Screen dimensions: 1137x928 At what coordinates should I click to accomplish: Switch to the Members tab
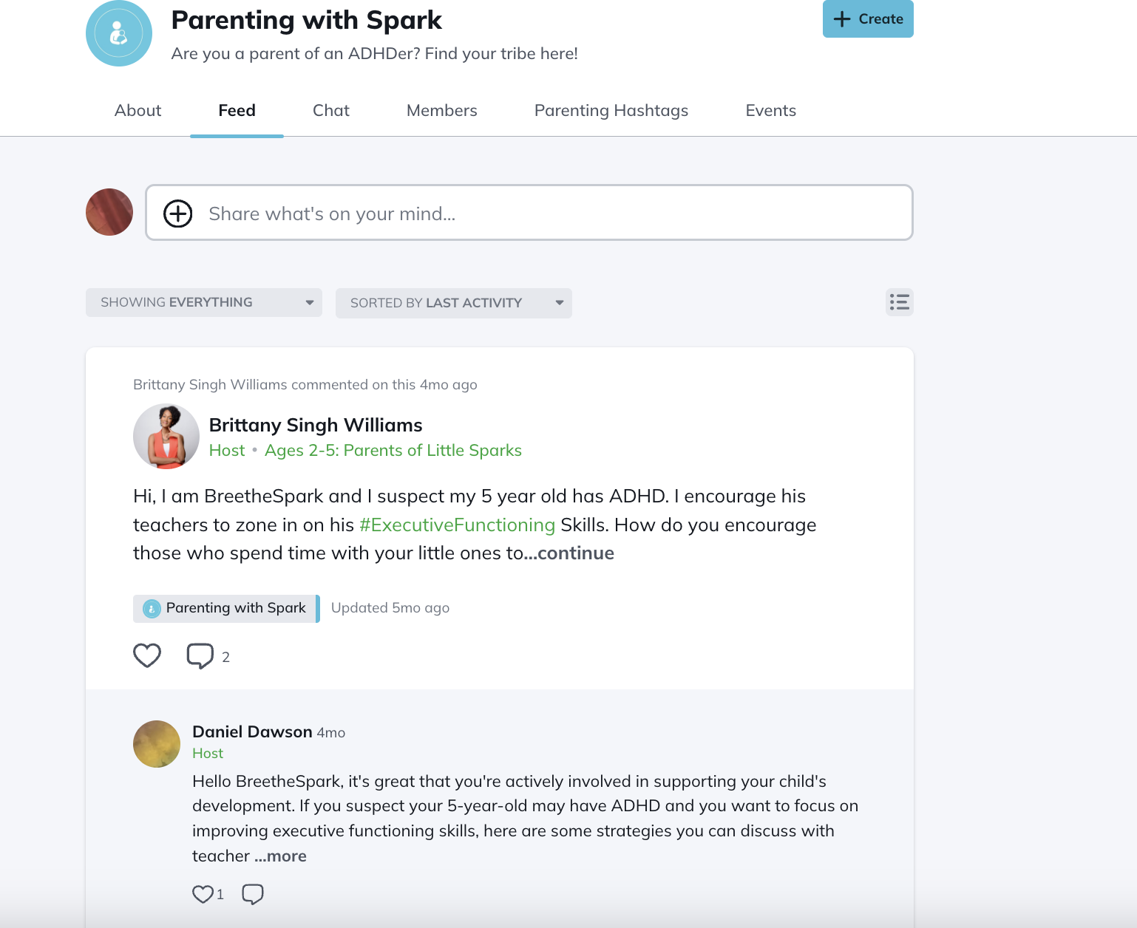(441, 110)
